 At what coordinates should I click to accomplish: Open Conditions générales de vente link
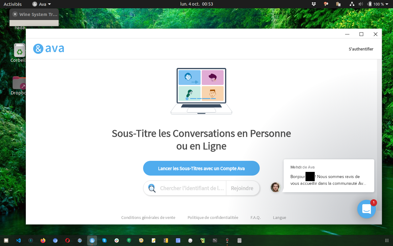148,217
